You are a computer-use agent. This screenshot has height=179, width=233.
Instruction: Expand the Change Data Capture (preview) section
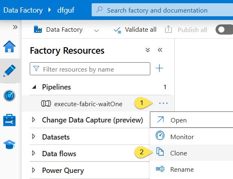tap(34, 120)
